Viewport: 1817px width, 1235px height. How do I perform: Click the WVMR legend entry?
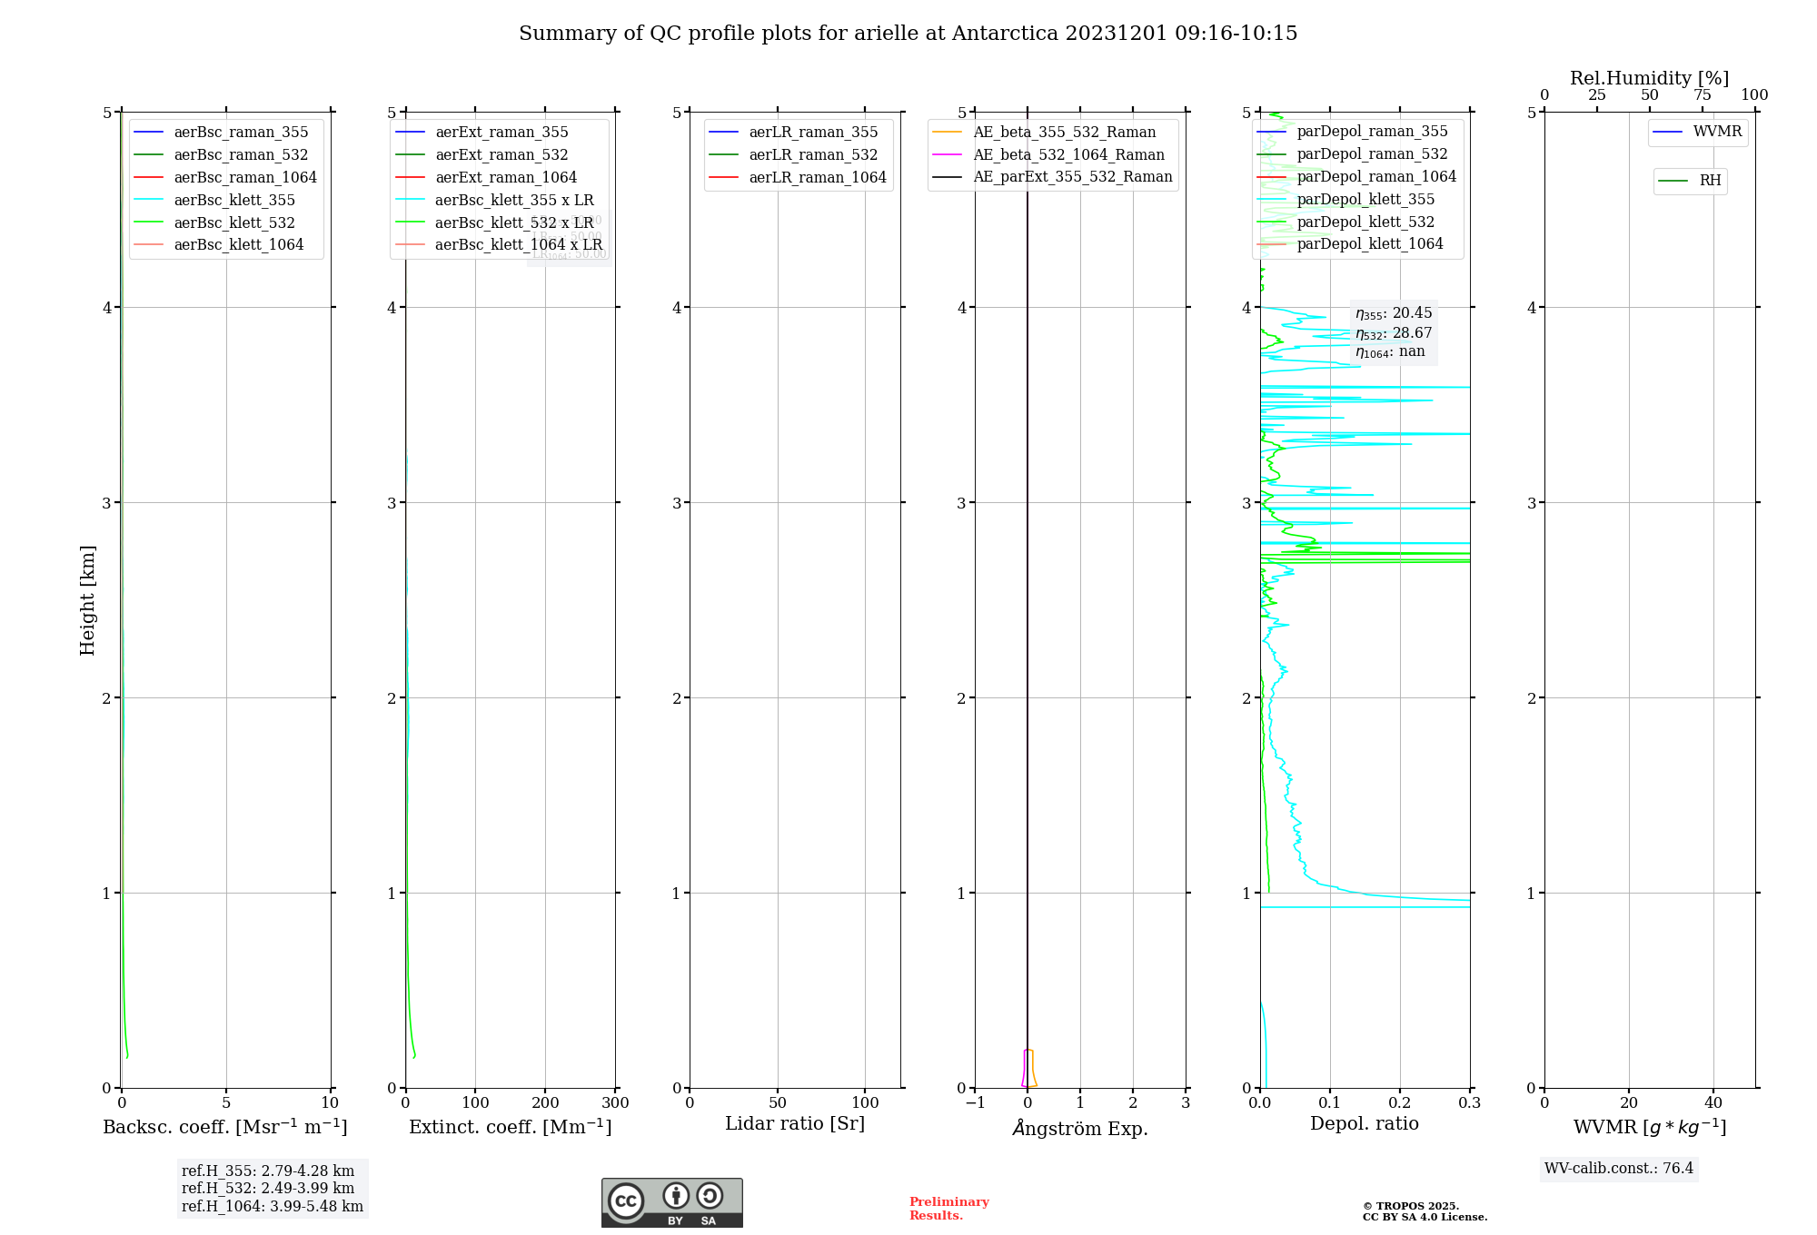(x=1716, y=132)
